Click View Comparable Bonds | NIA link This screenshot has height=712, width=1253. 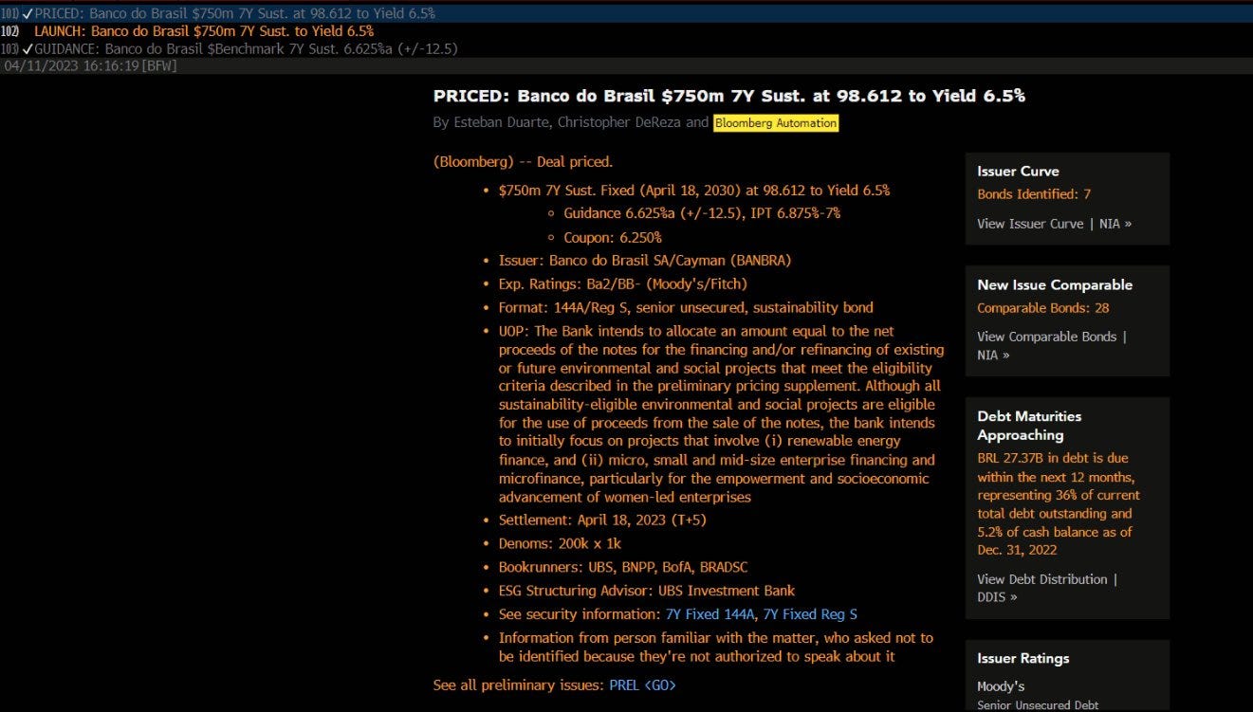1052,345
